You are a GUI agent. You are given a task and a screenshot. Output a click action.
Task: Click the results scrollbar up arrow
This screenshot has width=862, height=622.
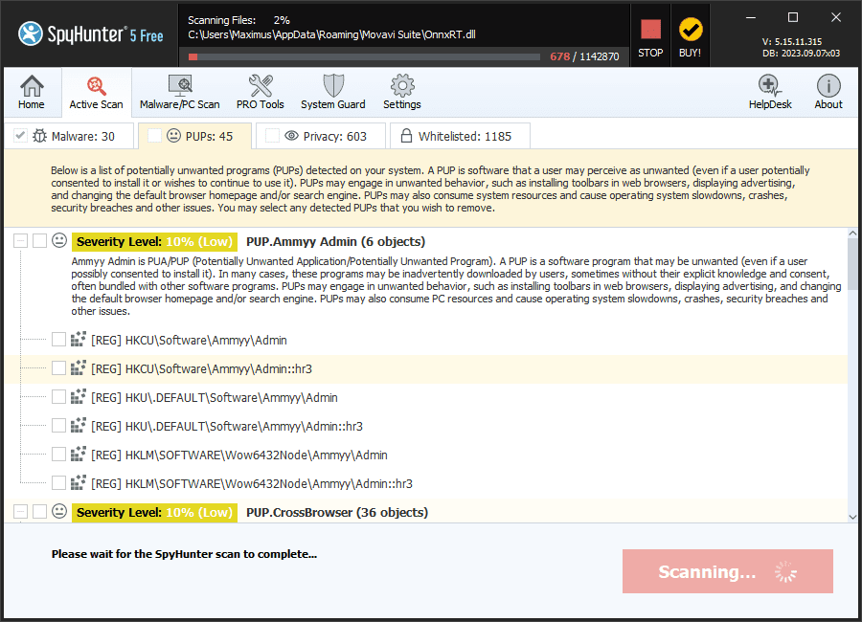[x=852, y=233]
